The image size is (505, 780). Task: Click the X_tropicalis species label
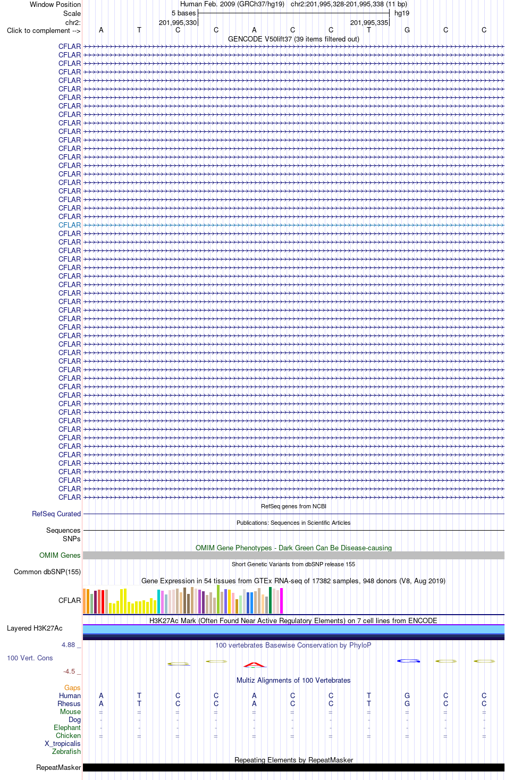63,743
